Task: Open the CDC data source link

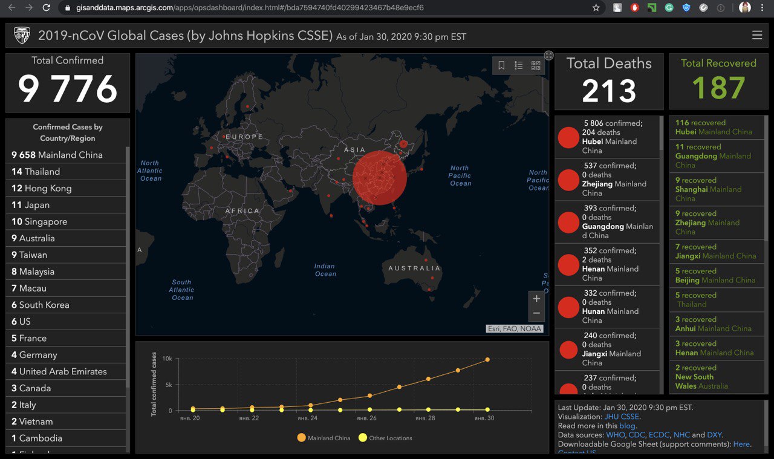Action: [x=637, y=435]
